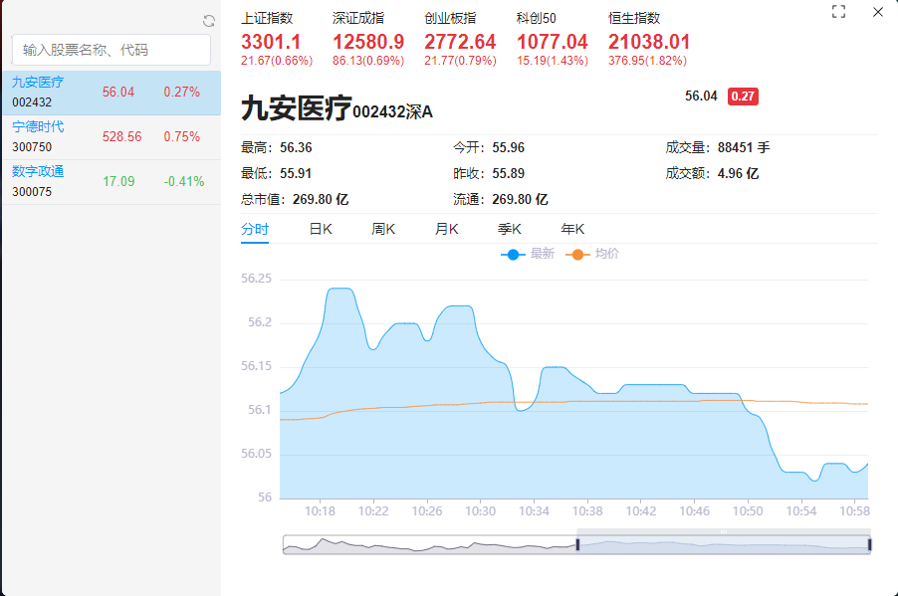
Task: Select the 分时 intraday chart tab
Action: click(257, 228)
